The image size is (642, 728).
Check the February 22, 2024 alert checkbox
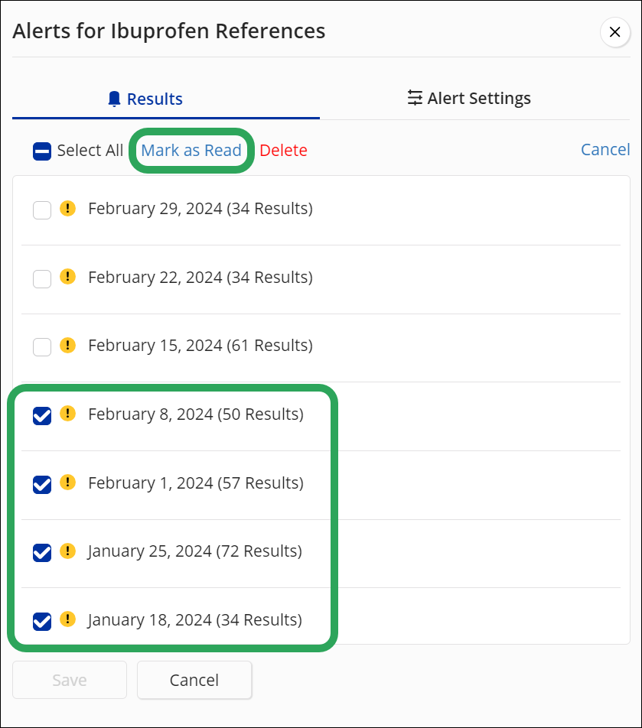click(42, 279)
